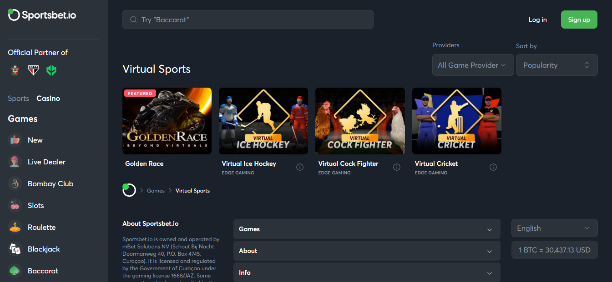Image resolution: width=612 pixels, height=282 pixels.
Task: Click the EDGE GAMING label under Virtual Cricket
Action: [x=431, y=173]
